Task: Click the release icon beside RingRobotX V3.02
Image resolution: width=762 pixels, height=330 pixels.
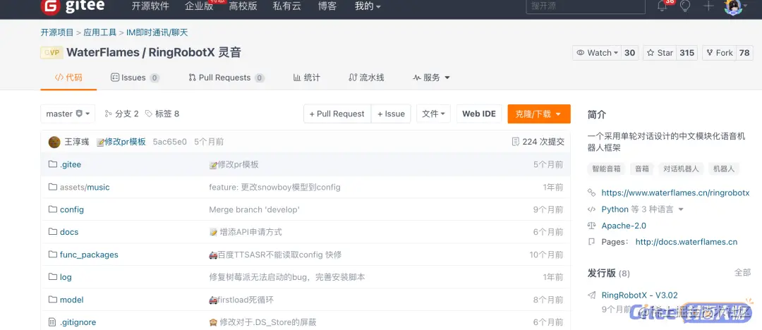Action: pyautogui.click(x=591, y=295)
